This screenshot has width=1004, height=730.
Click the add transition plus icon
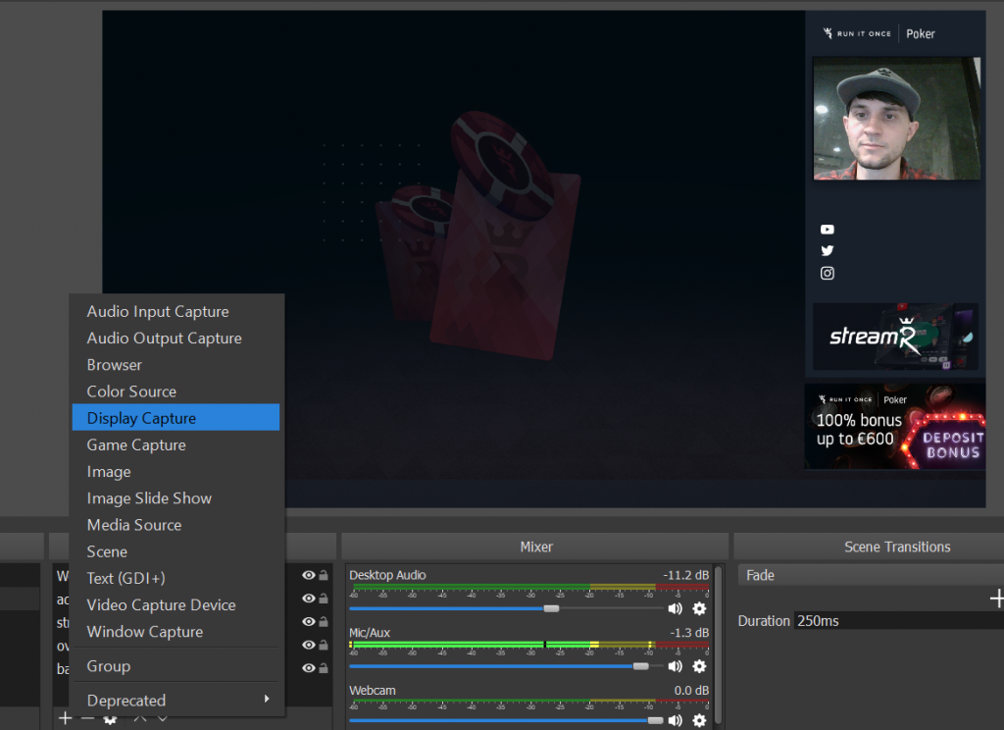[996, 599]
